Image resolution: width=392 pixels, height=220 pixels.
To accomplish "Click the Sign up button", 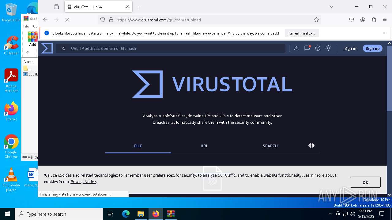I will (x=372, y=48).
